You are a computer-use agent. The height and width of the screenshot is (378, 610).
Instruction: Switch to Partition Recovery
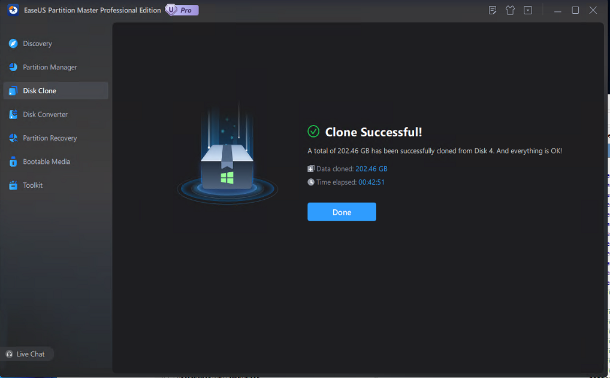click(x=56, y=138)
